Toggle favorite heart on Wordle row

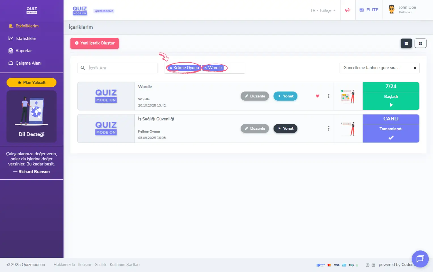pyautogui.click(x=317, y=96)
